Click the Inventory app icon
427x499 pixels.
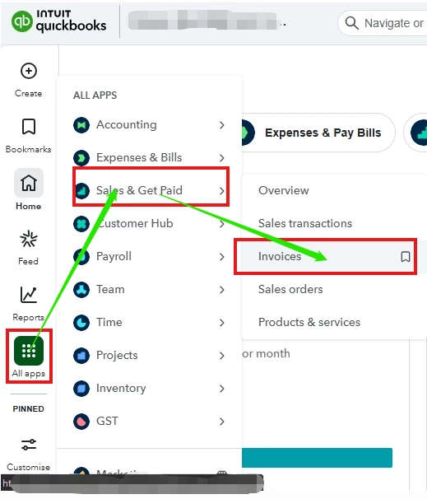81,389
